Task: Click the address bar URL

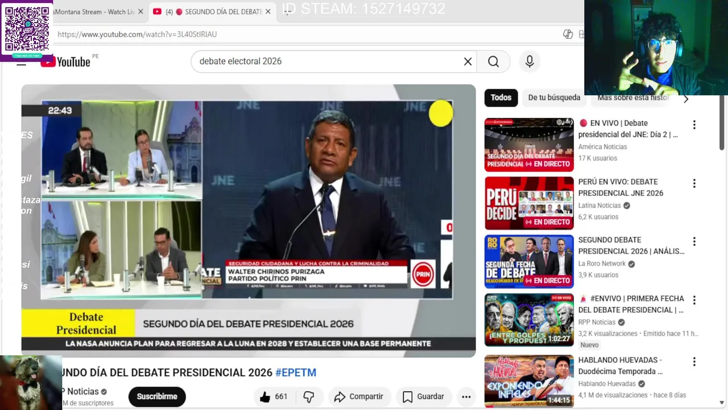Action: (137, 34)
